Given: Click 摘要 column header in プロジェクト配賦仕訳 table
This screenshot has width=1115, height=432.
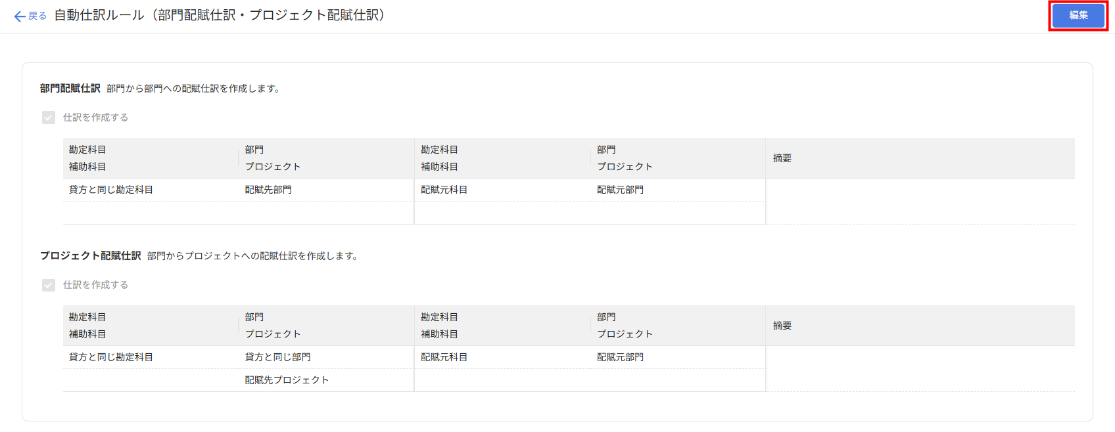Looking at the screenshot, I should (782, 326).
